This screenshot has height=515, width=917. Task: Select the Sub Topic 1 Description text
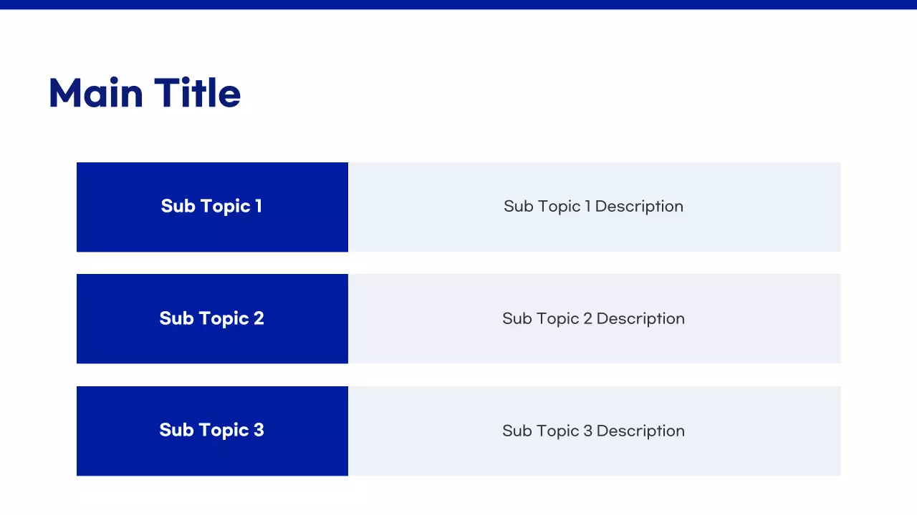click(593, 206)
